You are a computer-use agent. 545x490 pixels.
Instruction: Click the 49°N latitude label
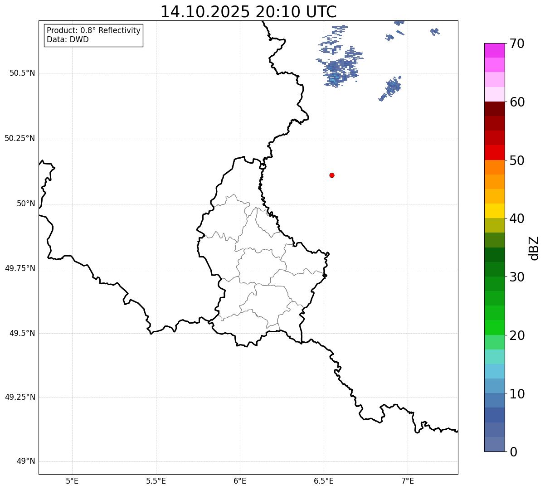pyautogui.click(x=26, y=461)
